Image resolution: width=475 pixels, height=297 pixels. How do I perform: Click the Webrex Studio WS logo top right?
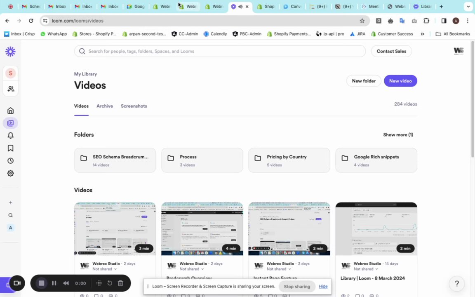click(x=459, y=51)
